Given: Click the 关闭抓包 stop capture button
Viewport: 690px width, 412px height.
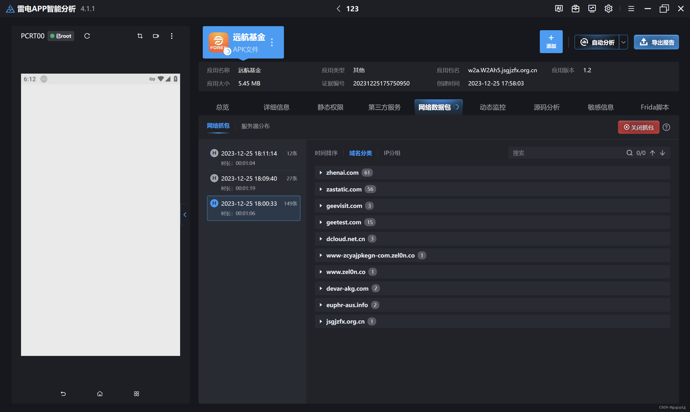Looking at the screenshot, I should click(x=638, y=127).
